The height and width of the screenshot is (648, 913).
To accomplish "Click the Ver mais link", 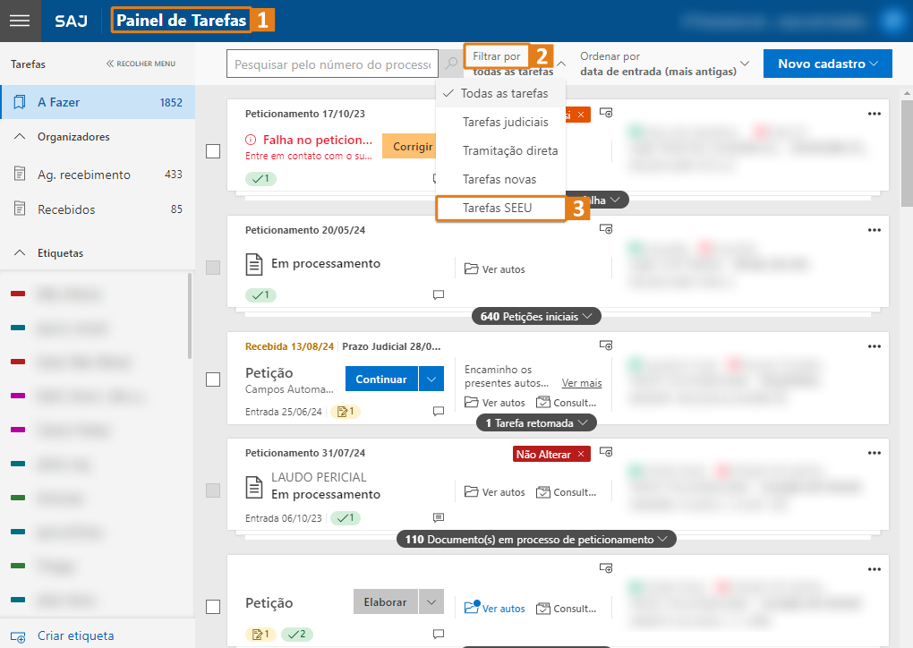I will click(x=581, y=383).
